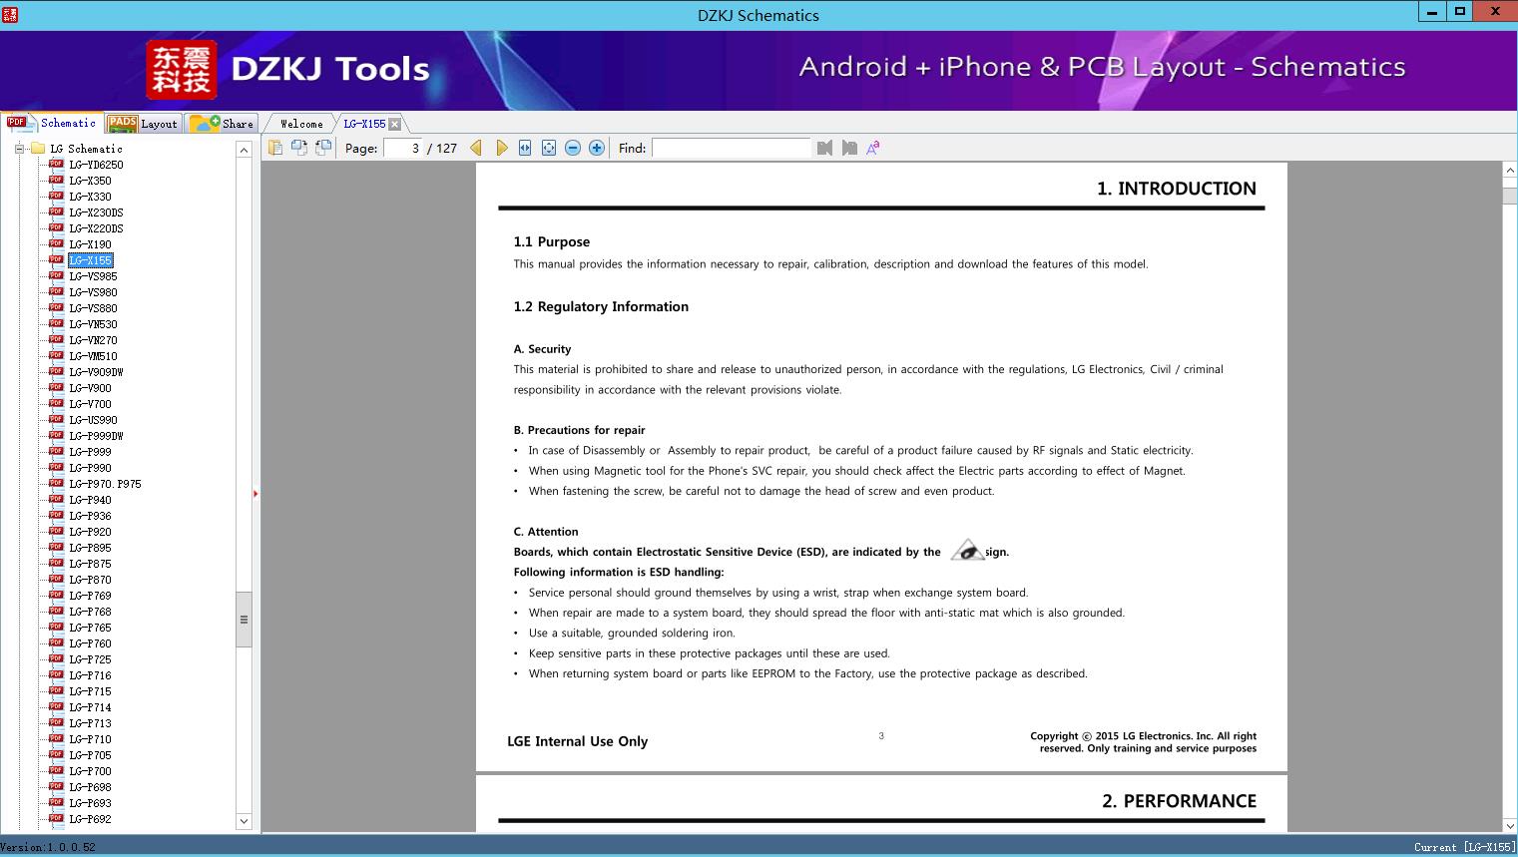The width and height of the screenshot is (1518, 857).
Task: Click the find previous icon
Action: (824, 148)
